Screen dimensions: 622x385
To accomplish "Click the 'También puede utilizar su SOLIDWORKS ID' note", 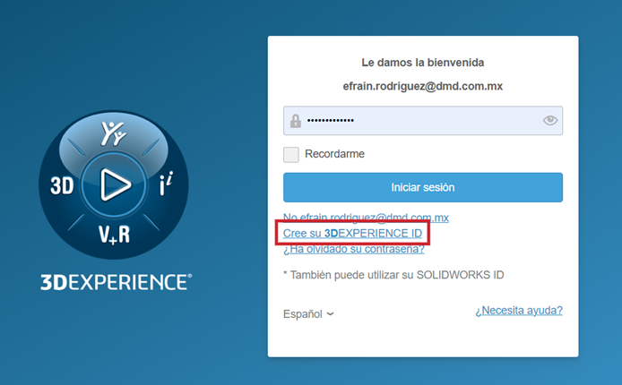I will pos(393,275).
